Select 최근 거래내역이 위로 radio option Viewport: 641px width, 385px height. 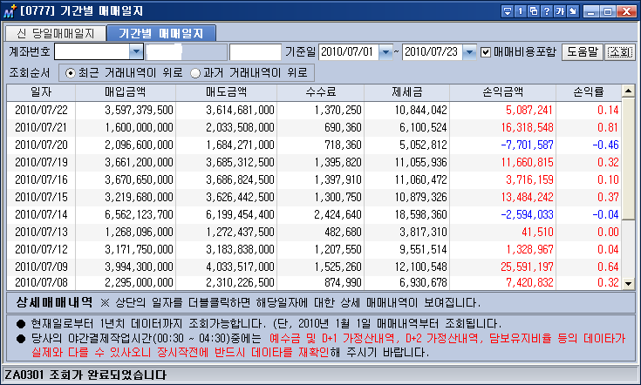pyautogui.click(x=71, y=73)
